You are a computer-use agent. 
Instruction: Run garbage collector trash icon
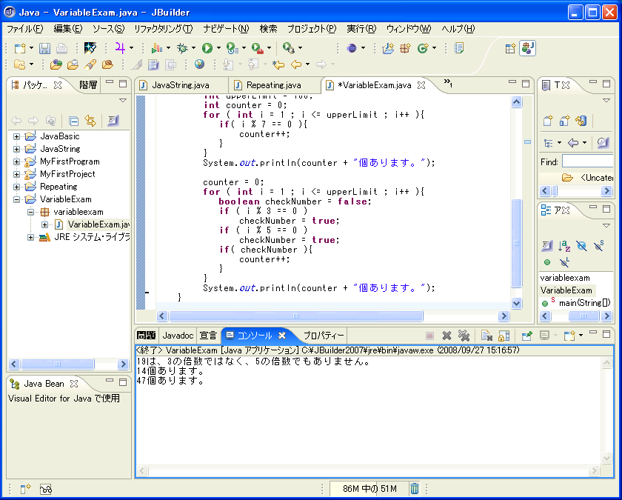click(415, 488)
